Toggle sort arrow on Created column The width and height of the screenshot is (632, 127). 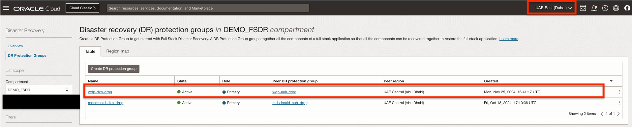tap(611, 81)
